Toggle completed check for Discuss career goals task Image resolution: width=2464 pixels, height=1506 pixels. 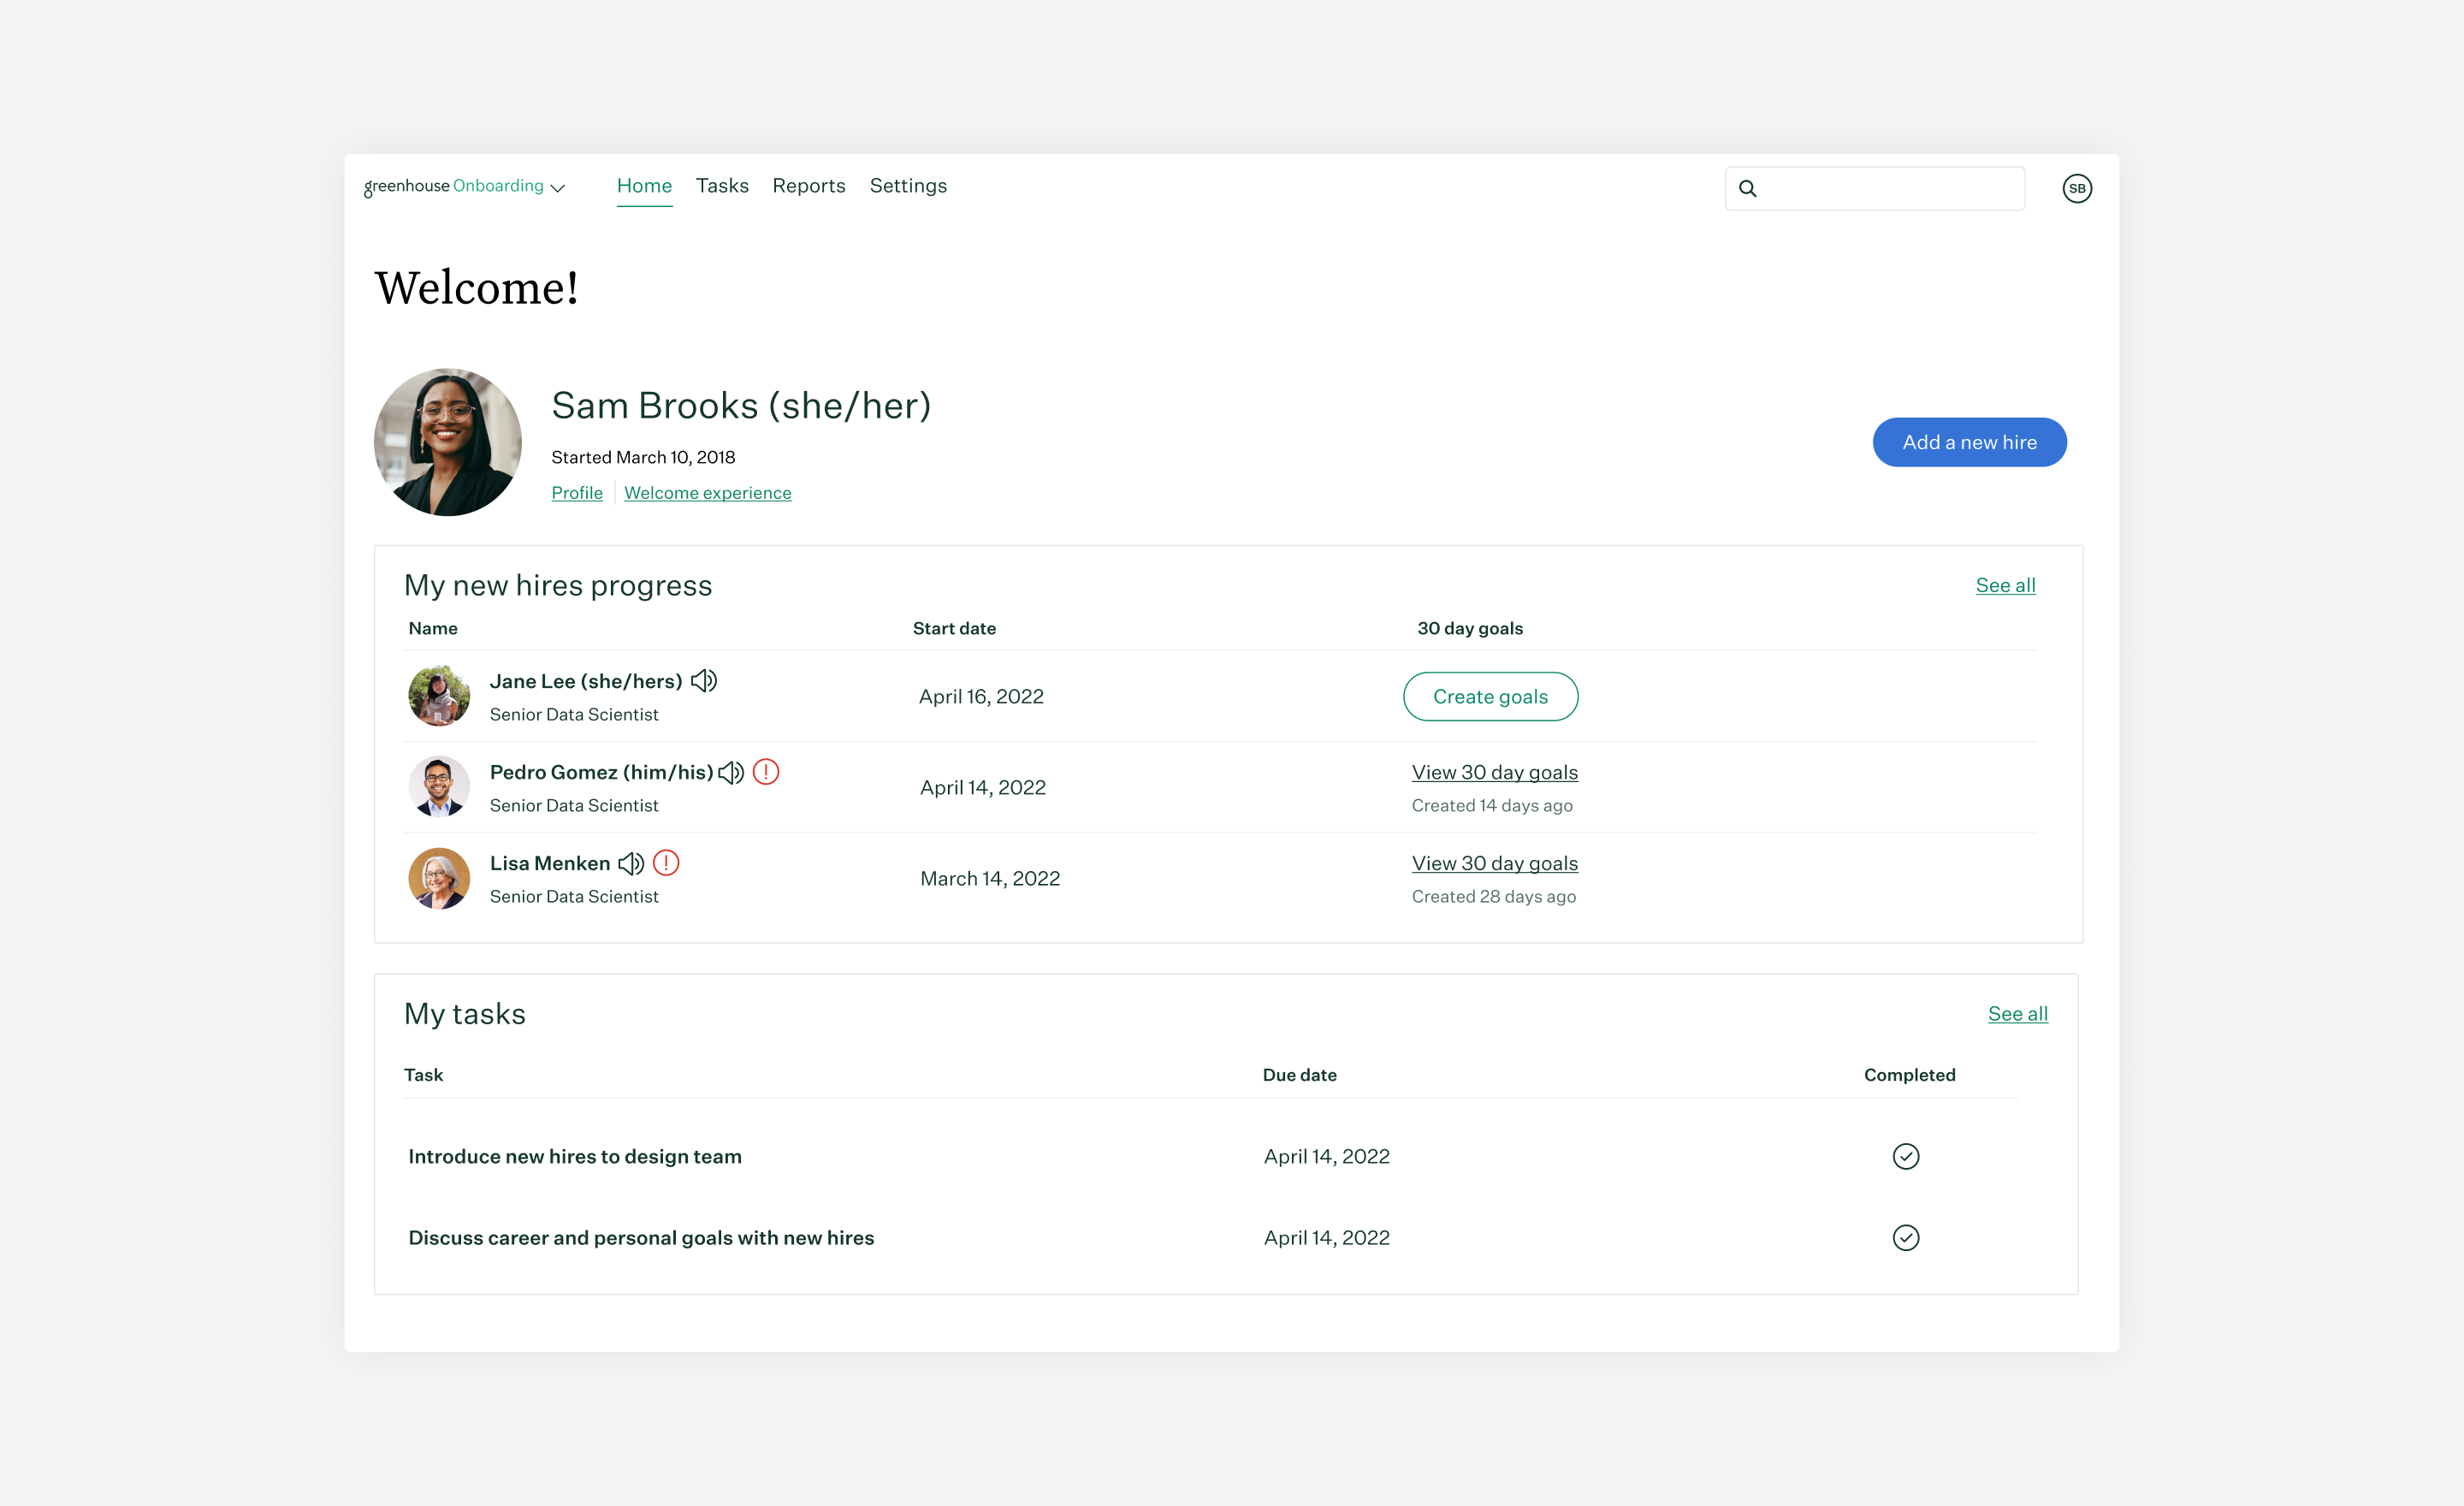pyautogui.click(x=1905, y=1238)
